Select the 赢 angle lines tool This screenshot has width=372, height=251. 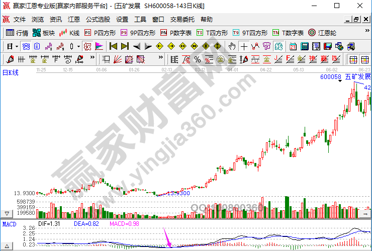pyautogui.click(x=325, y=59)
